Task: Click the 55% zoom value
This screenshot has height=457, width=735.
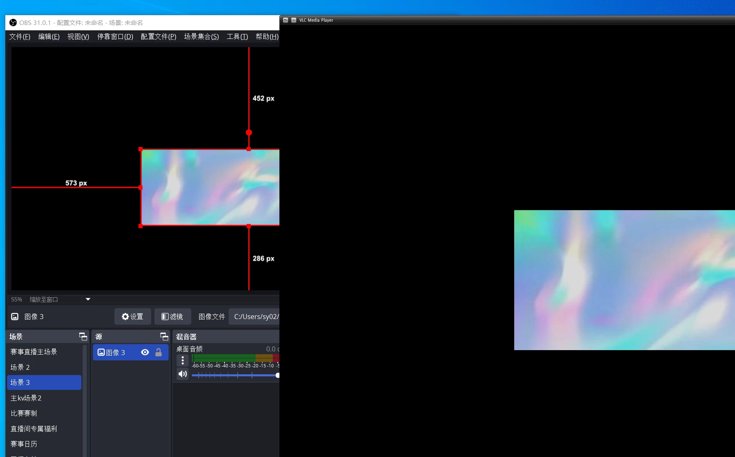Action: pos(16,299)
